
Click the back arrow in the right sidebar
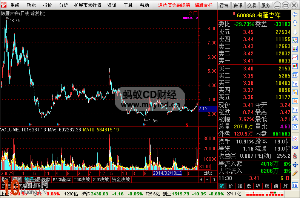coord(295,14)
